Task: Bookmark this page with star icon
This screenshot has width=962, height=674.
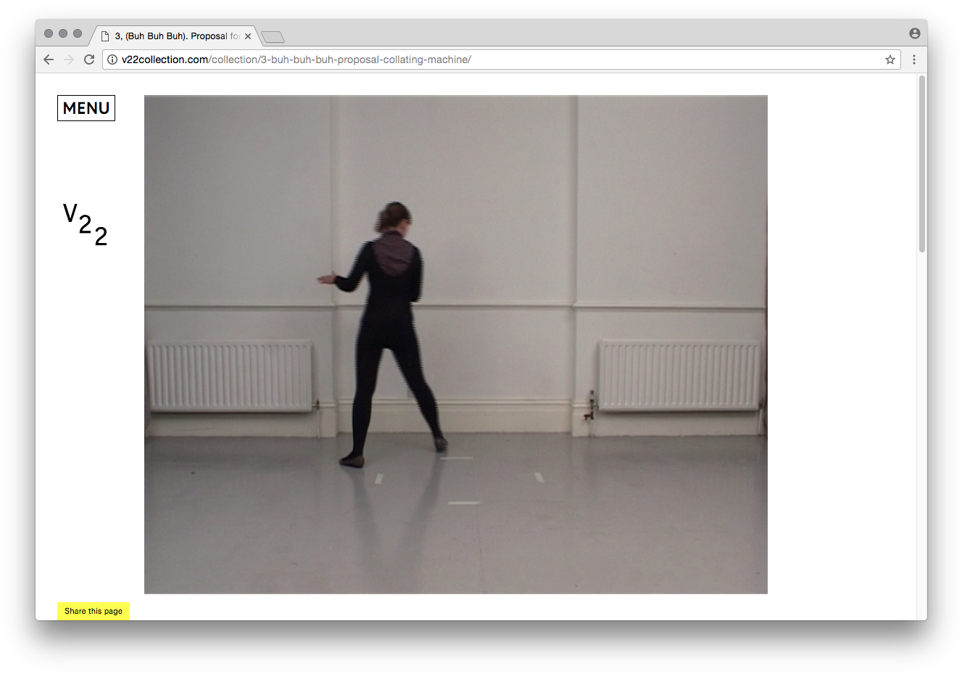Action: [890, 59]
